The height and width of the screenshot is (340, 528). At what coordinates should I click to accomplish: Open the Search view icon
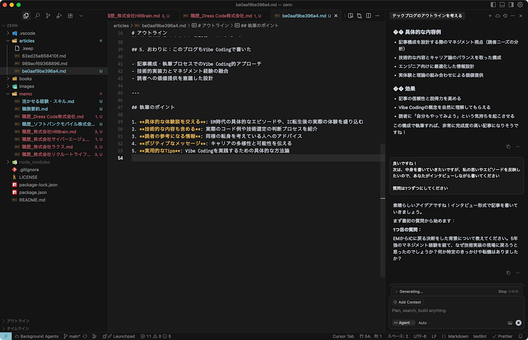(x=37, y=16)
